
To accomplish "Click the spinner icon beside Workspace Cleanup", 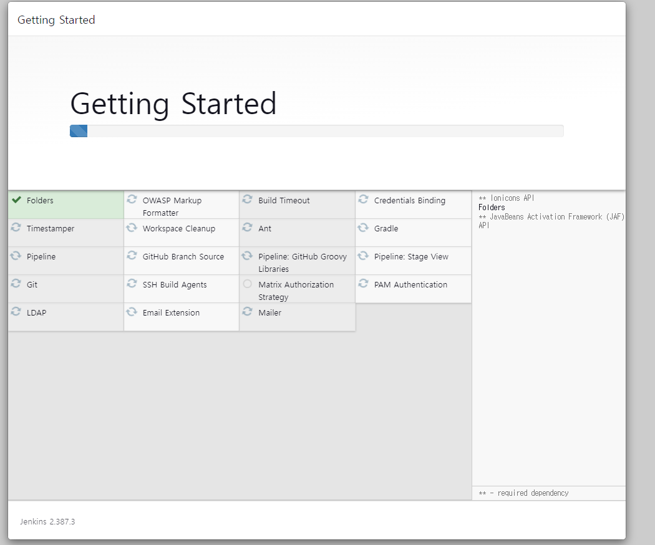I will tap(132, 227).
